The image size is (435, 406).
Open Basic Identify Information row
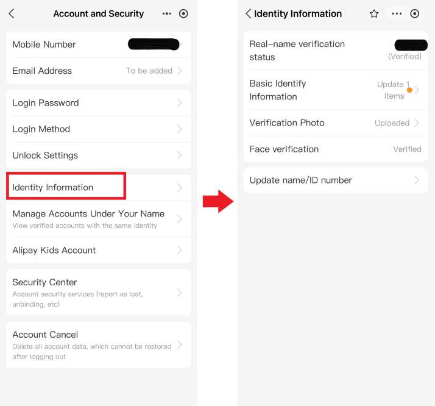pos(336,90)
